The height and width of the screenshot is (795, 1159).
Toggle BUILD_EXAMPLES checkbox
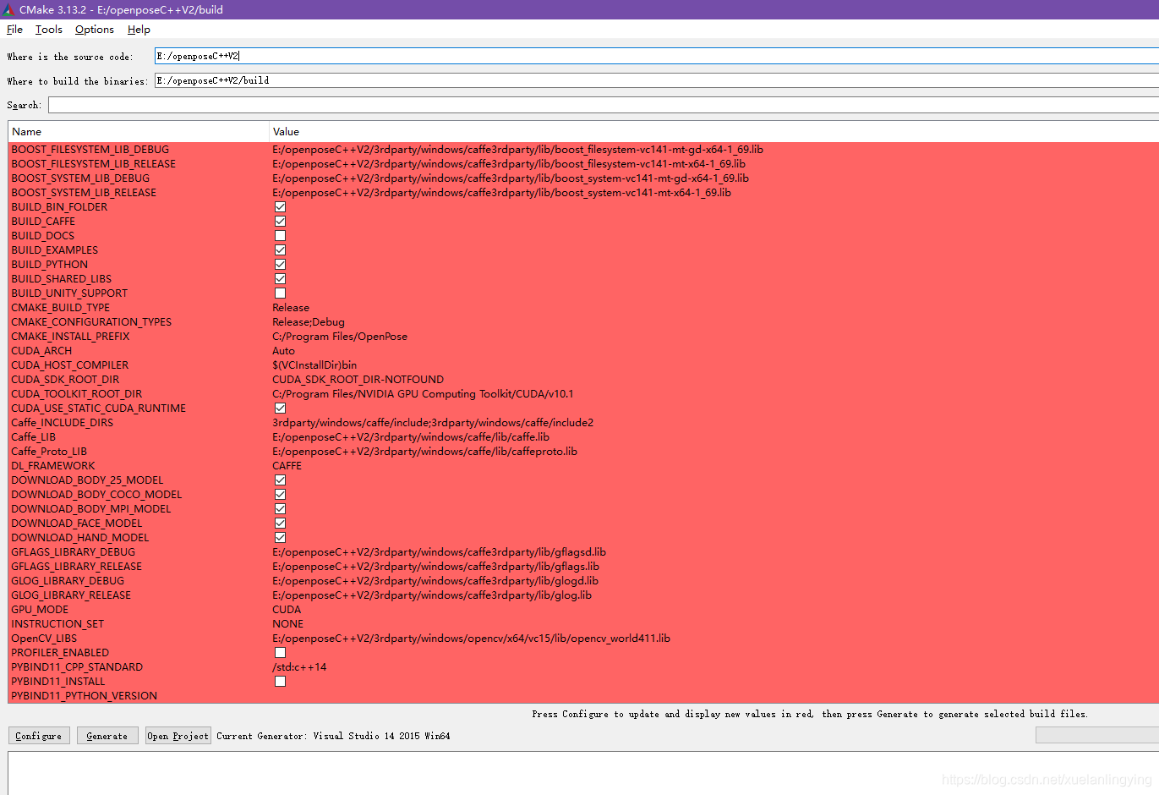281,250
